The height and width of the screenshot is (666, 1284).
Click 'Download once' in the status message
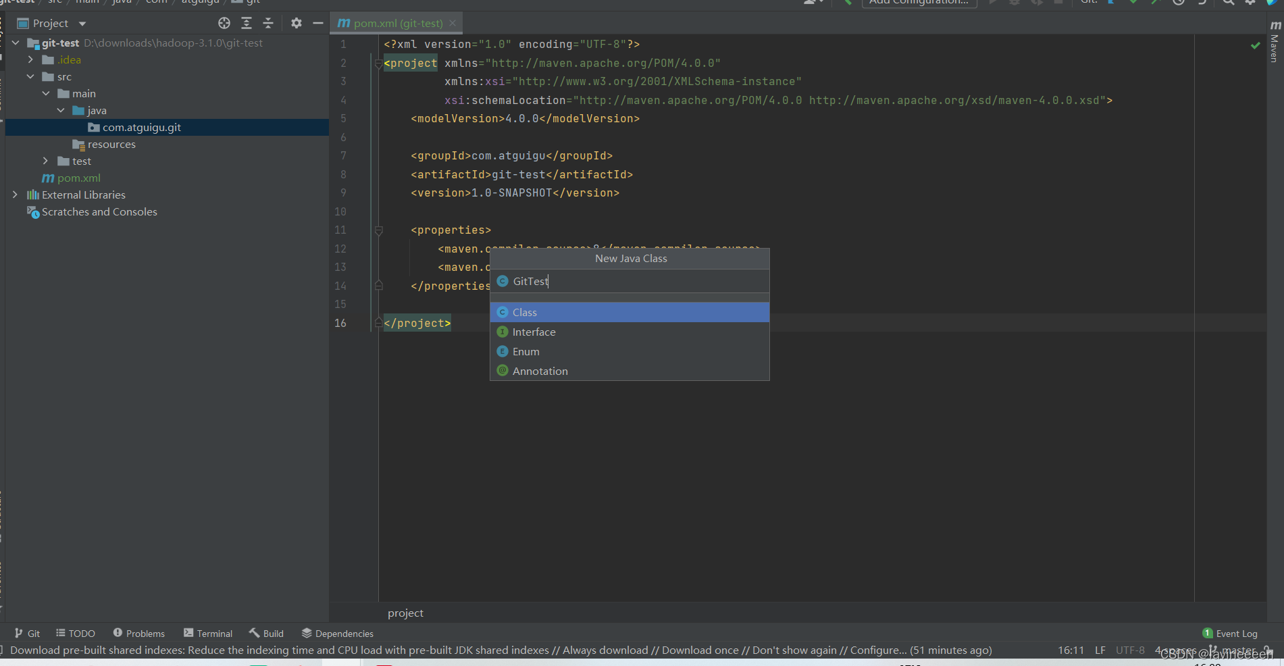point(700,650)
